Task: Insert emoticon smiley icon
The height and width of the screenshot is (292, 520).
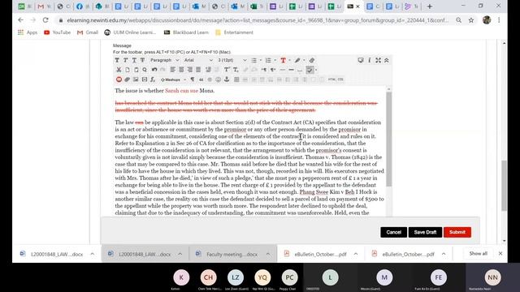Action: [x=218, y=79]
